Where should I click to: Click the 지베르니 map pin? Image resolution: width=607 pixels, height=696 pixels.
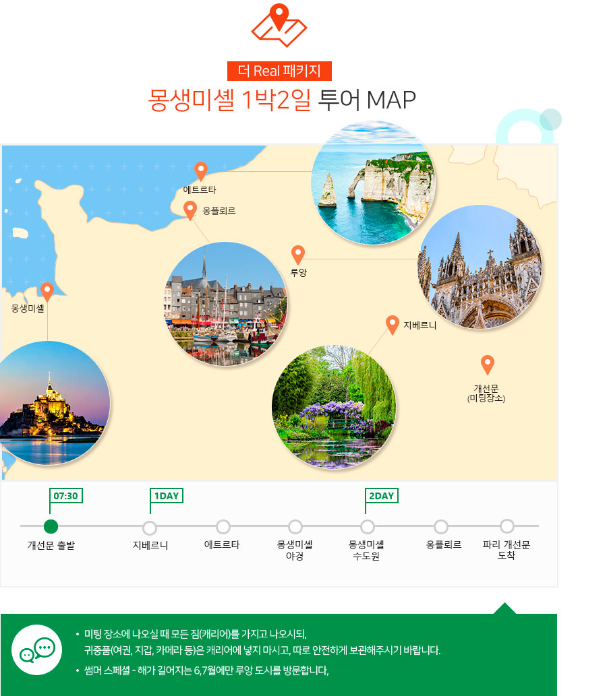(x=393, y=325)
